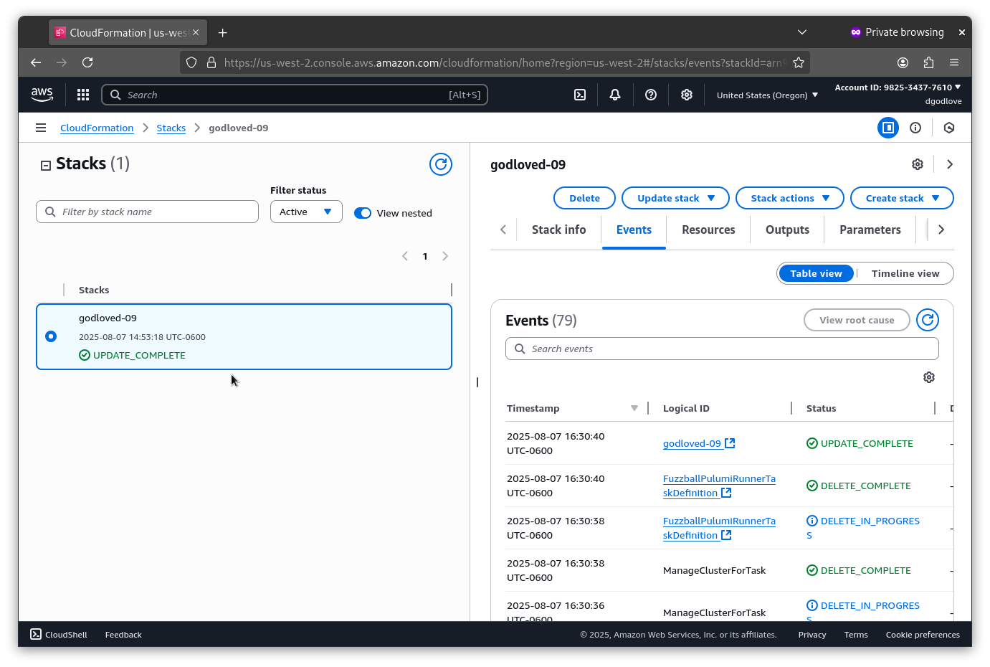Open events table preferences gear
The image size is (990, 667).
pos(929,377)
